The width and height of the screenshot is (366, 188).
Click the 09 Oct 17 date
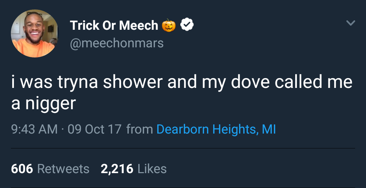[x=94, y=129]
